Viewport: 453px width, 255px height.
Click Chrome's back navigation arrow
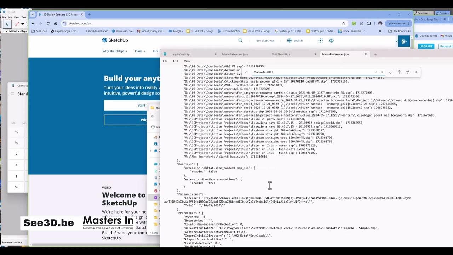[x=33, y=23]
